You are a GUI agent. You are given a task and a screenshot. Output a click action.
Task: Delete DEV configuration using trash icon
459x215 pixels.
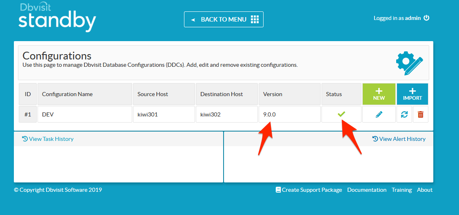pyautogui.click(x=420, y=114)
